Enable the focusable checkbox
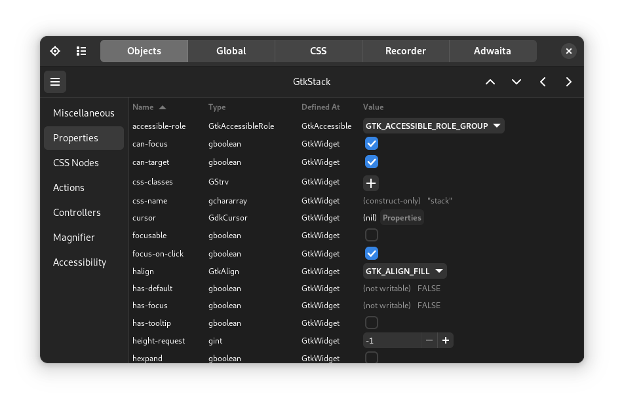This screenshot has height=407, width=624. pyautogui.click(x=372, y=234)
